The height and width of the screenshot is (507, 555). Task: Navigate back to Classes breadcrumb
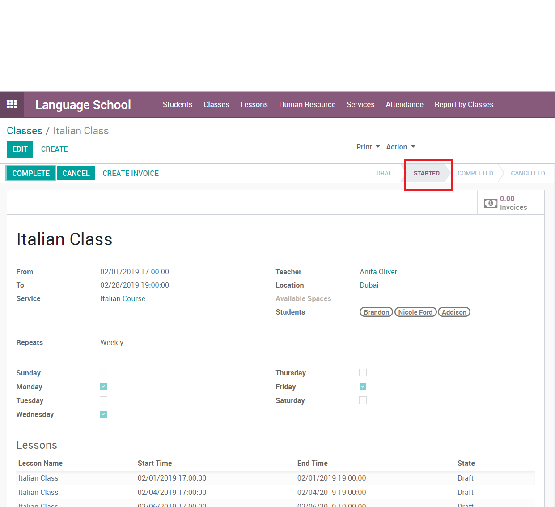(x=25, y=131)
